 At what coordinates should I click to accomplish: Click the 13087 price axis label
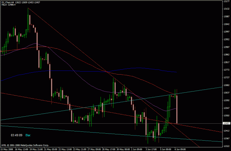[x=227, y=17]
